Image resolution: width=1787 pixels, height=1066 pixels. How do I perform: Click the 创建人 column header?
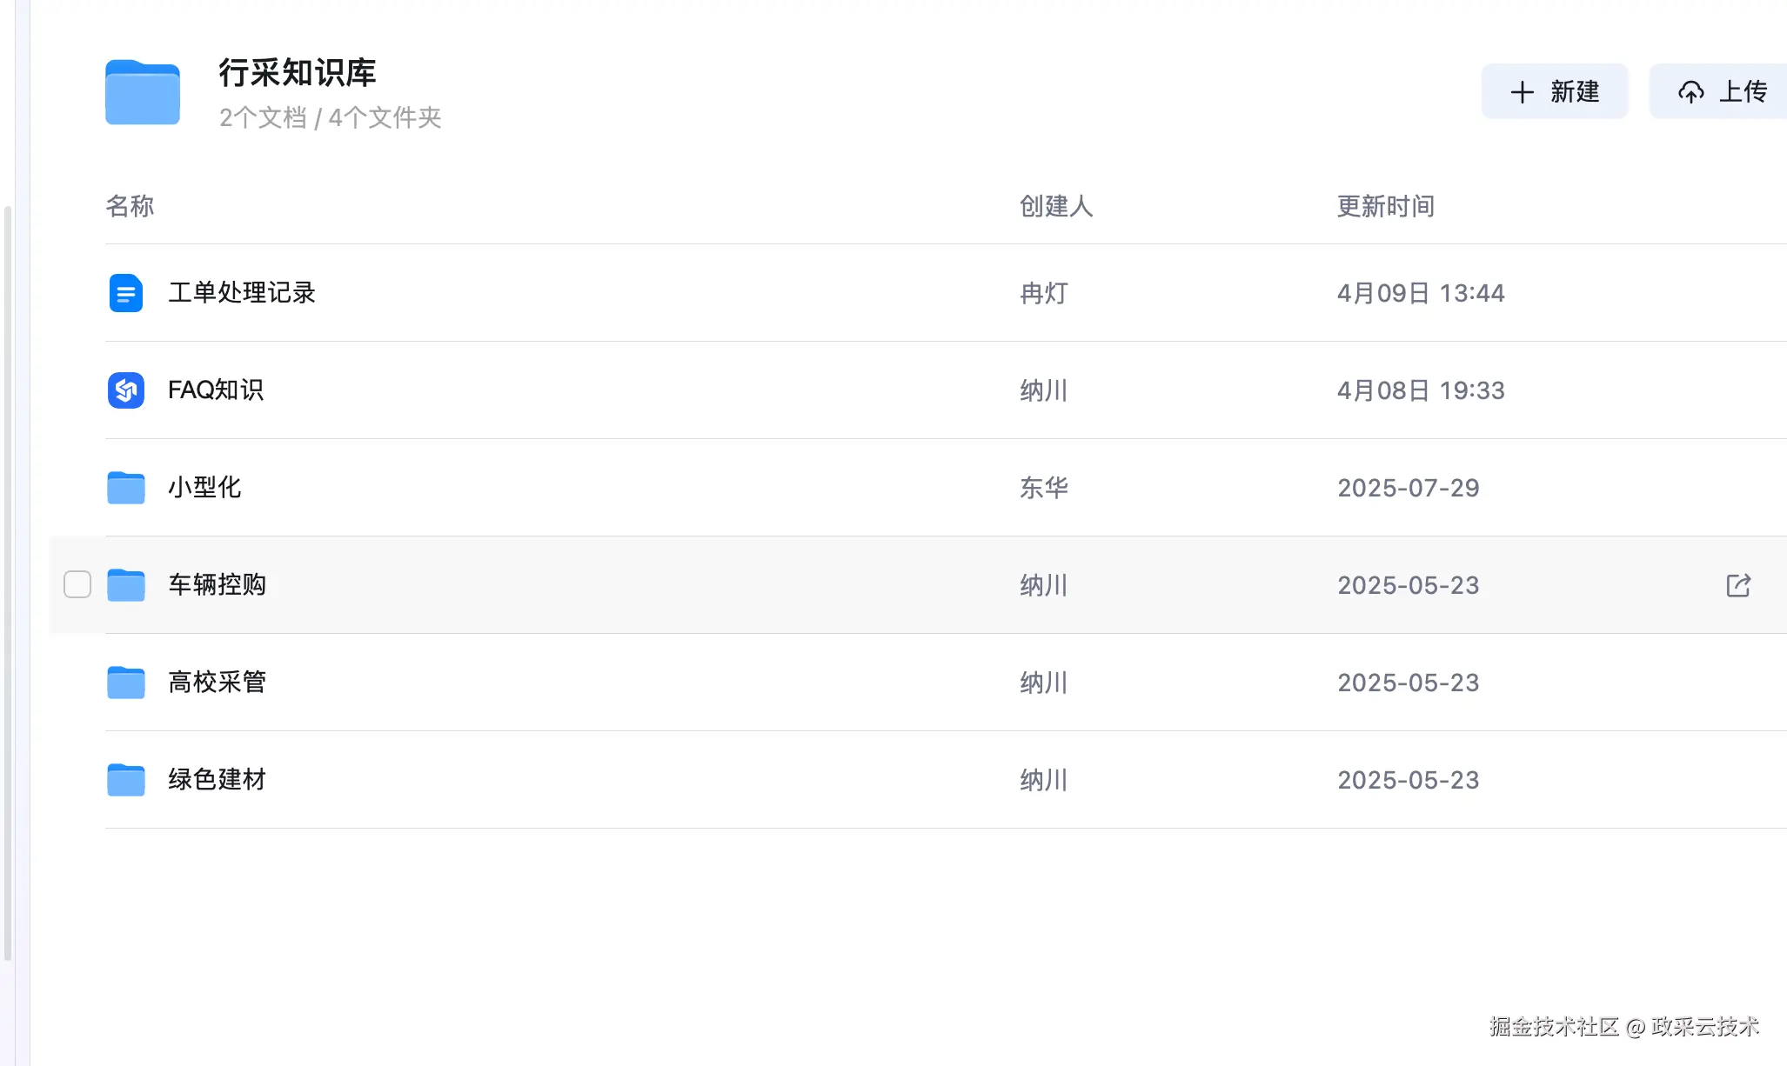(x=1056, y=206)
